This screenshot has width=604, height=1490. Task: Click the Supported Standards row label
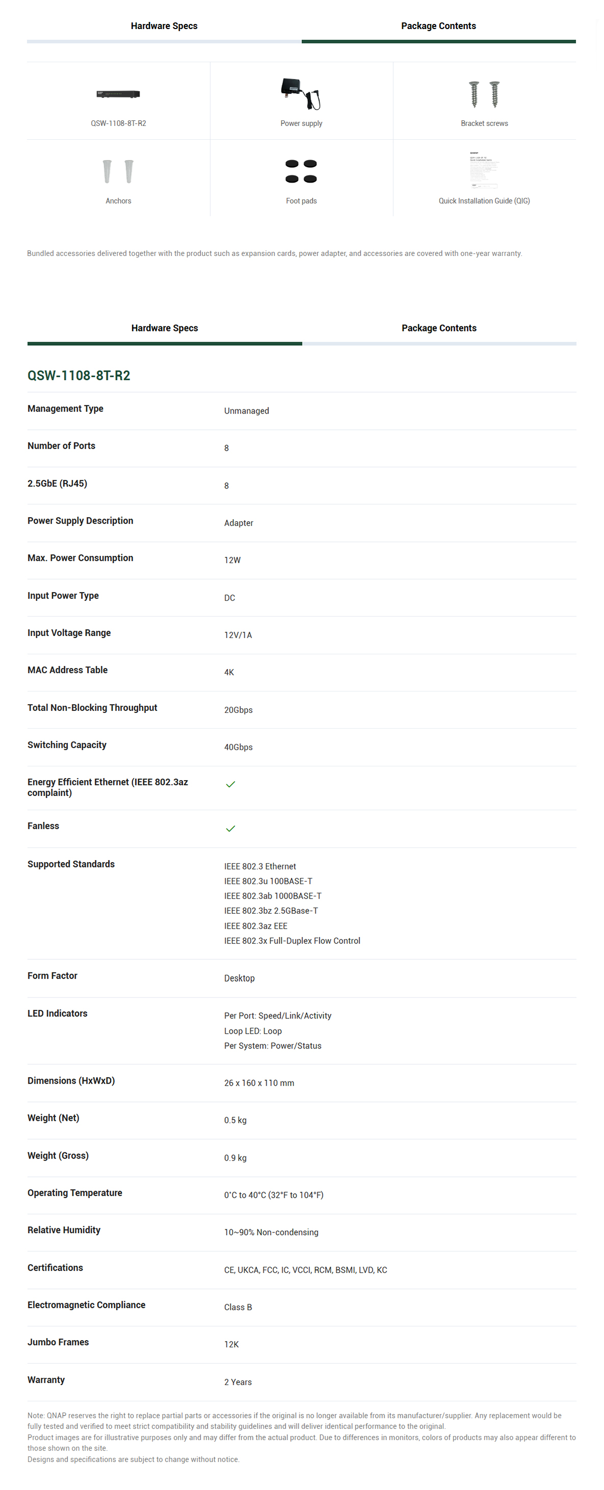pos(71,864)
